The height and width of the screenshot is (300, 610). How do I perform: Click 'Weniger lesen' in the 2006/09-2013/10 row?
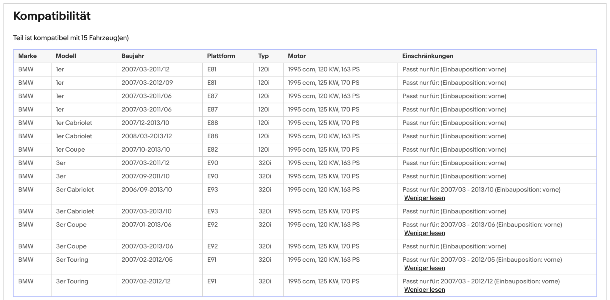(x=424, y=198)
